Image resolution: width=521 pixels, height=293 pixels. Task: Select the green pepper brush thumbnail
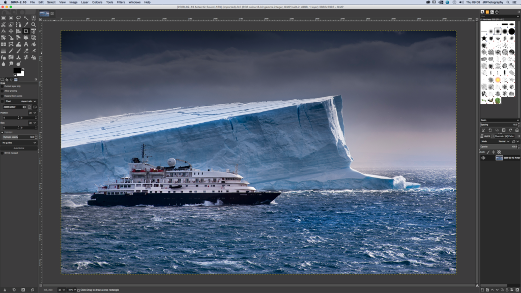498,101
